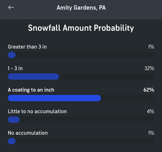Click the 62% probability value

pos(149,90)
